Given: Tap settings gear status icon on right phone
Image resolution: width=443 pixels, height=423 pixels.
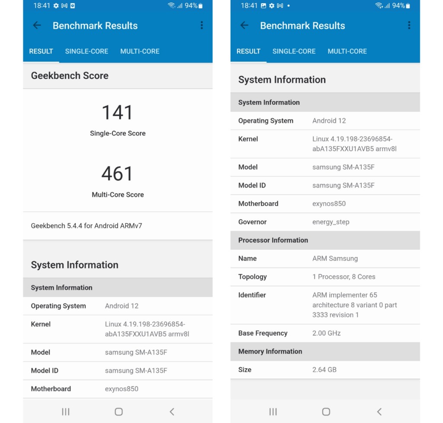Looking at the screenshot, I should 272,6.
